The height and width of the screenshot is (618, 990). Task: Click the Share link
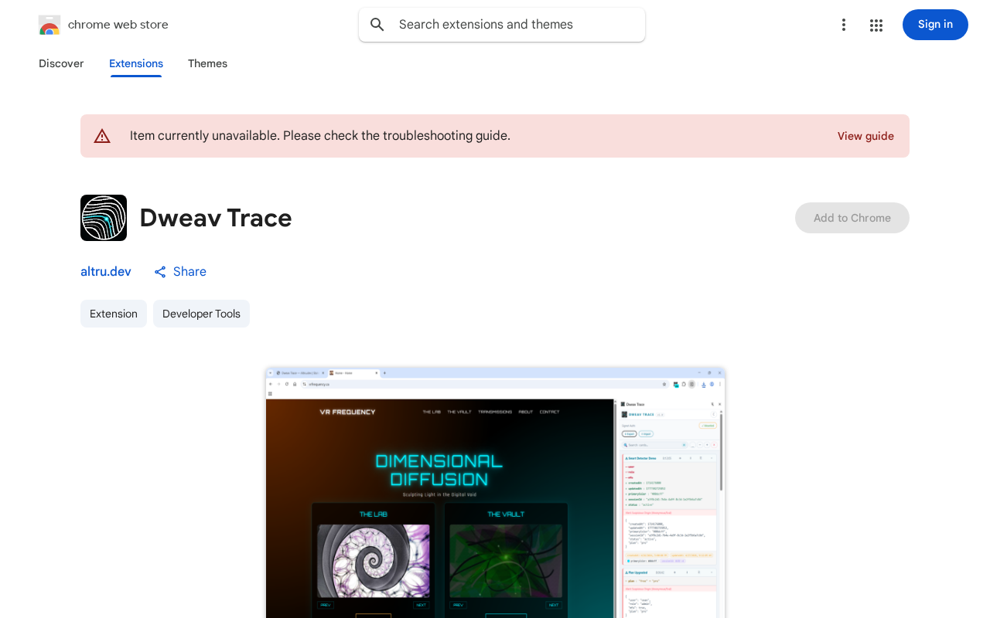(189, 272)
